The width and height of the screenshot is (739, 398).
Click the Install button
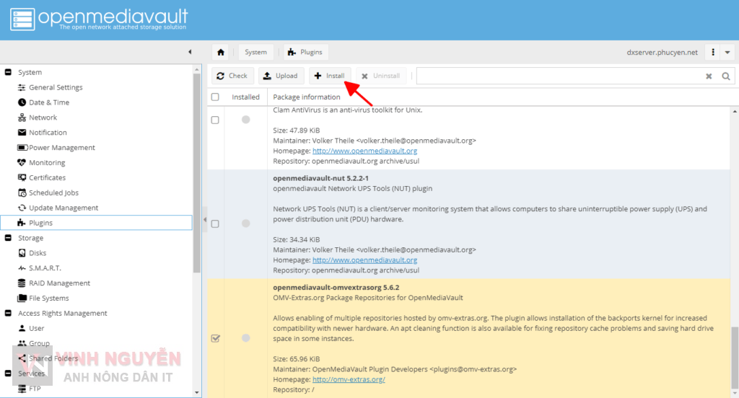[330, 76]
